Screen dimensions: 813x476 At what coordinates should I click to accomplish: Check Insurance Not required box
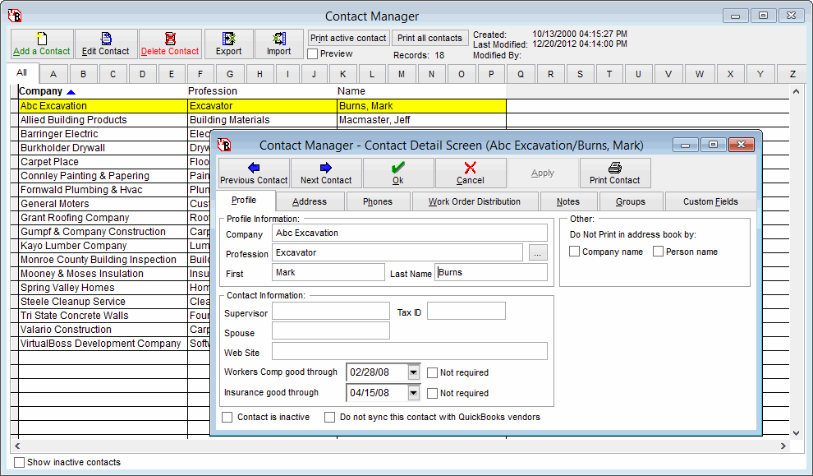coord(433,394)
